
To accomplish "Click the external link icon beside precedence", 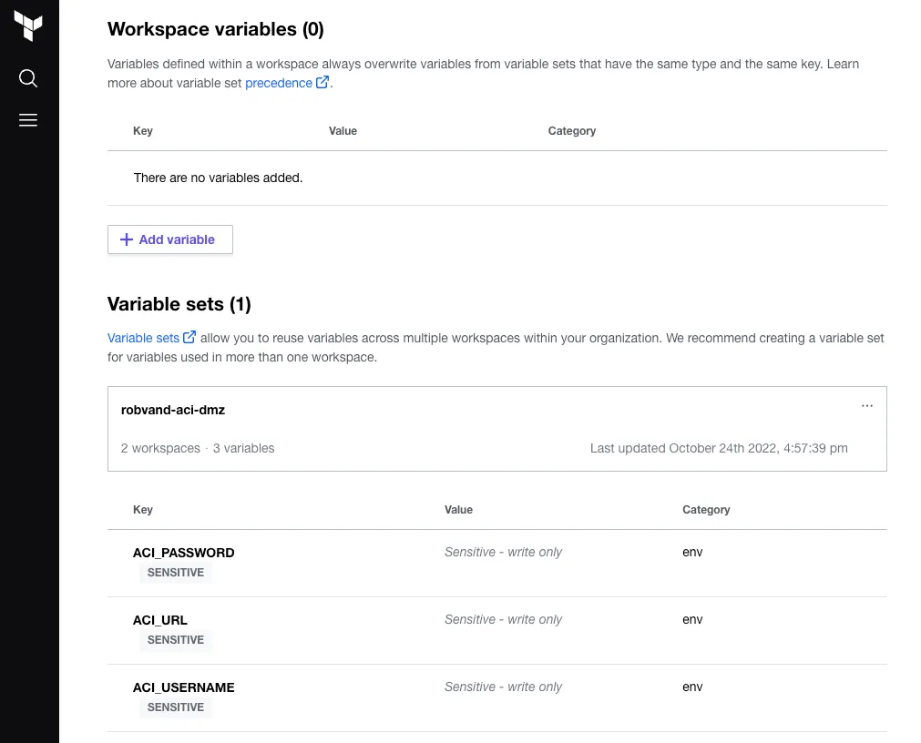I will (x=322, y=83).
